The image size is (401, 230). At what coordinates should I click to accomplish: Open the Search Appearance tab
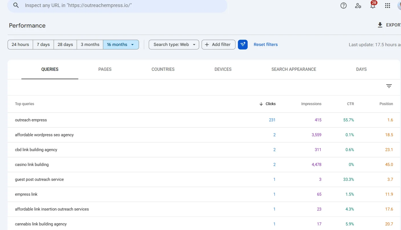(x=294, y=69)
